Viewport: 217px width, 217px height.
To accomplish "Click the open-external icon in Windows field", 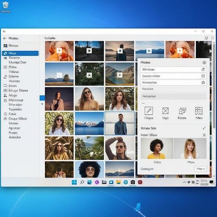I will [203, 70].
